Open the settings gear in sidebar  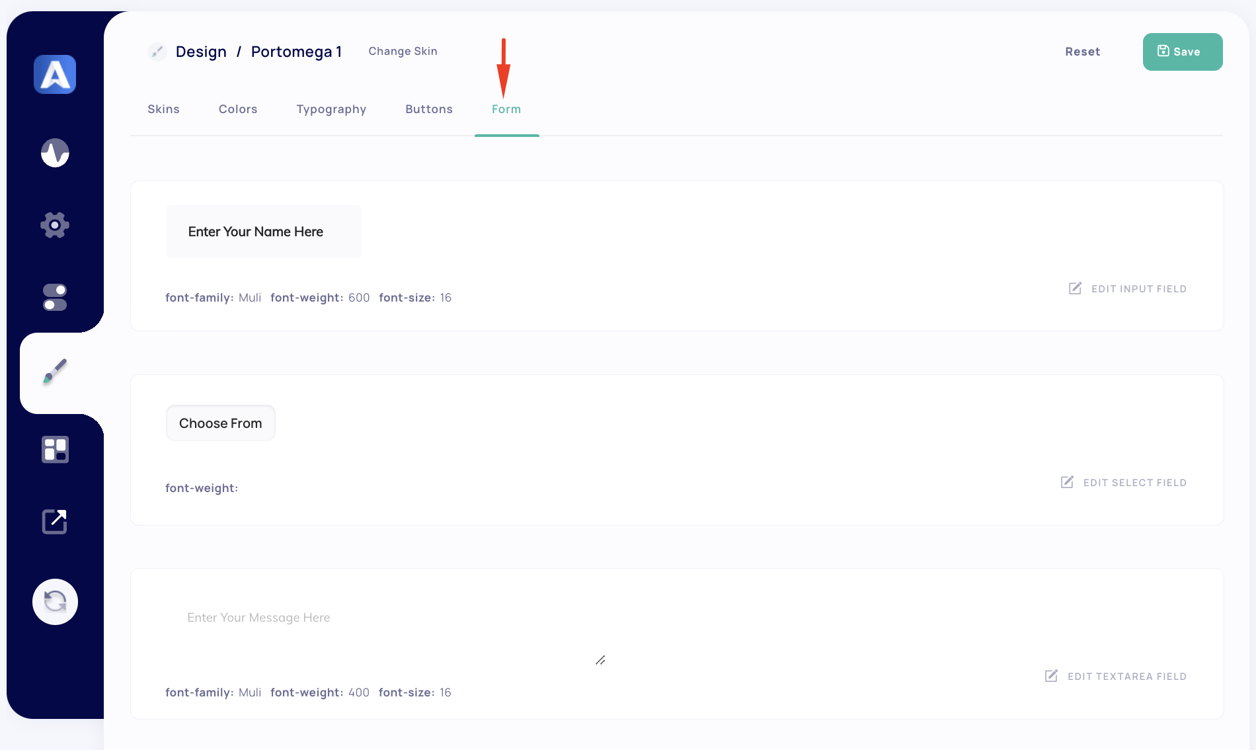(55, 225)
